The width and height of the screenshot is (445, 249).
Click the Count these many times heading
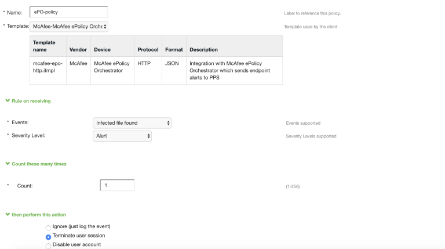39,164
